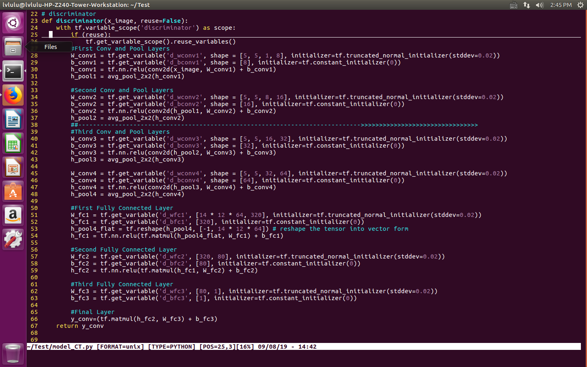
Task: Open System Settings from launcher
Action: [13, 239]
